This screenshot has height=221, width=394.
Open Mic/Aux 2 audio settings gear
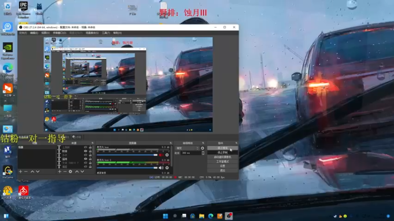[x=167, y=167]
